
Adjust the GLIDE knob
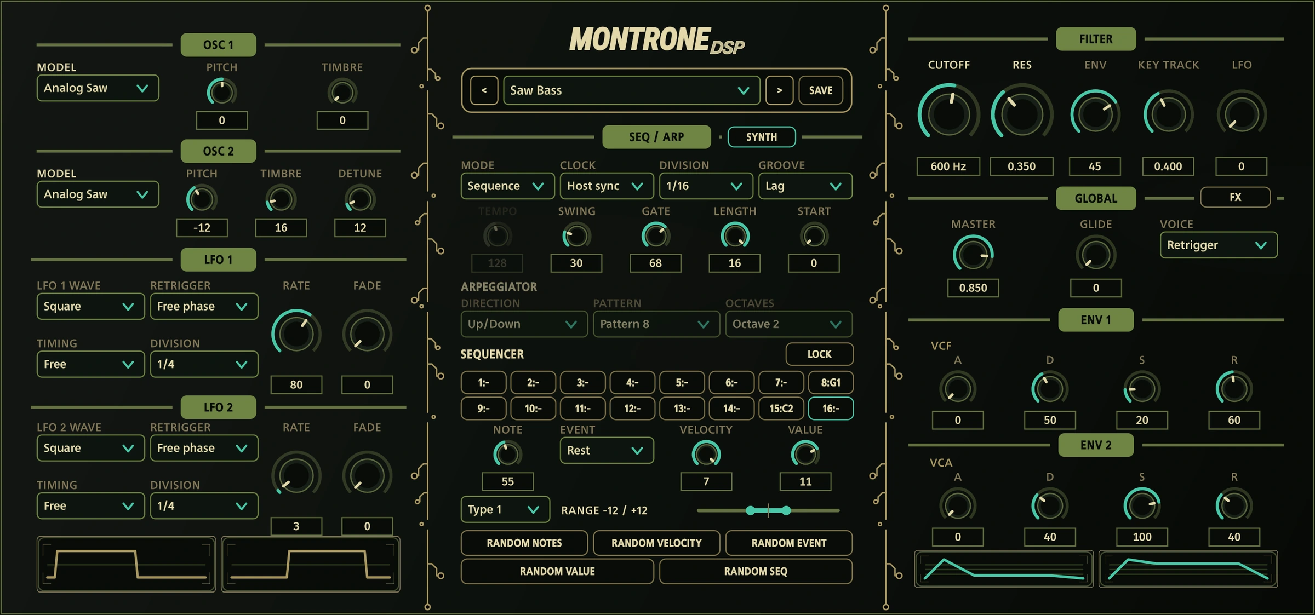point(1096,254)
